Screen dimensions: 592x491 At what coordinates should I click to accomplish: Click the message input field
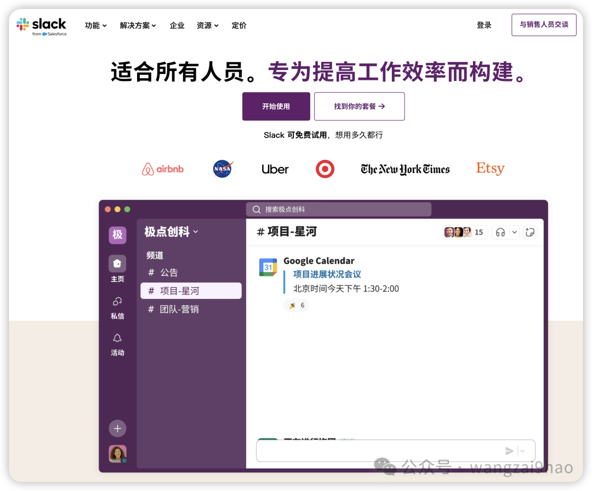(x=395, y=450)
